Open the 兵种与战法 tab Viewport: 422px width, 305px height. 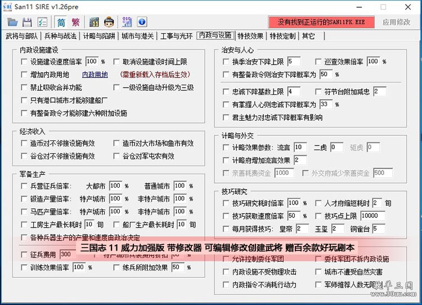(61, 36)
